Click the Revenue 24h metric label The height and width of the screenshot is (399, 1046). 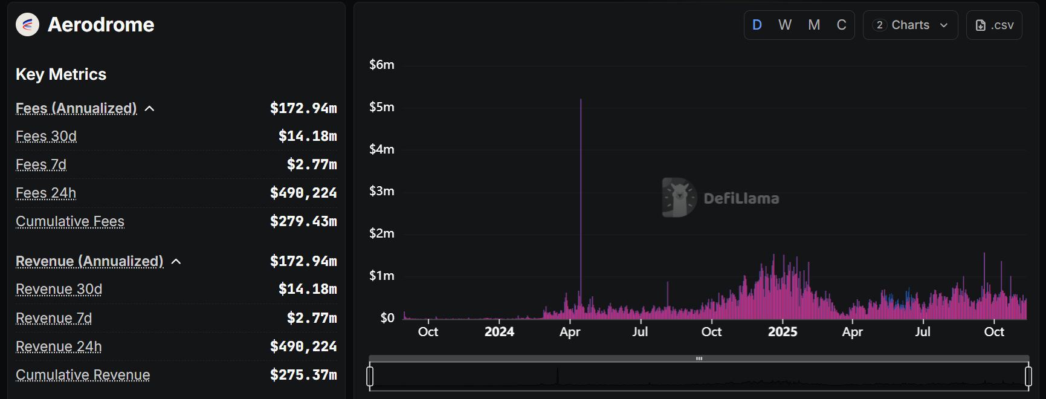[x=59, y=346]
